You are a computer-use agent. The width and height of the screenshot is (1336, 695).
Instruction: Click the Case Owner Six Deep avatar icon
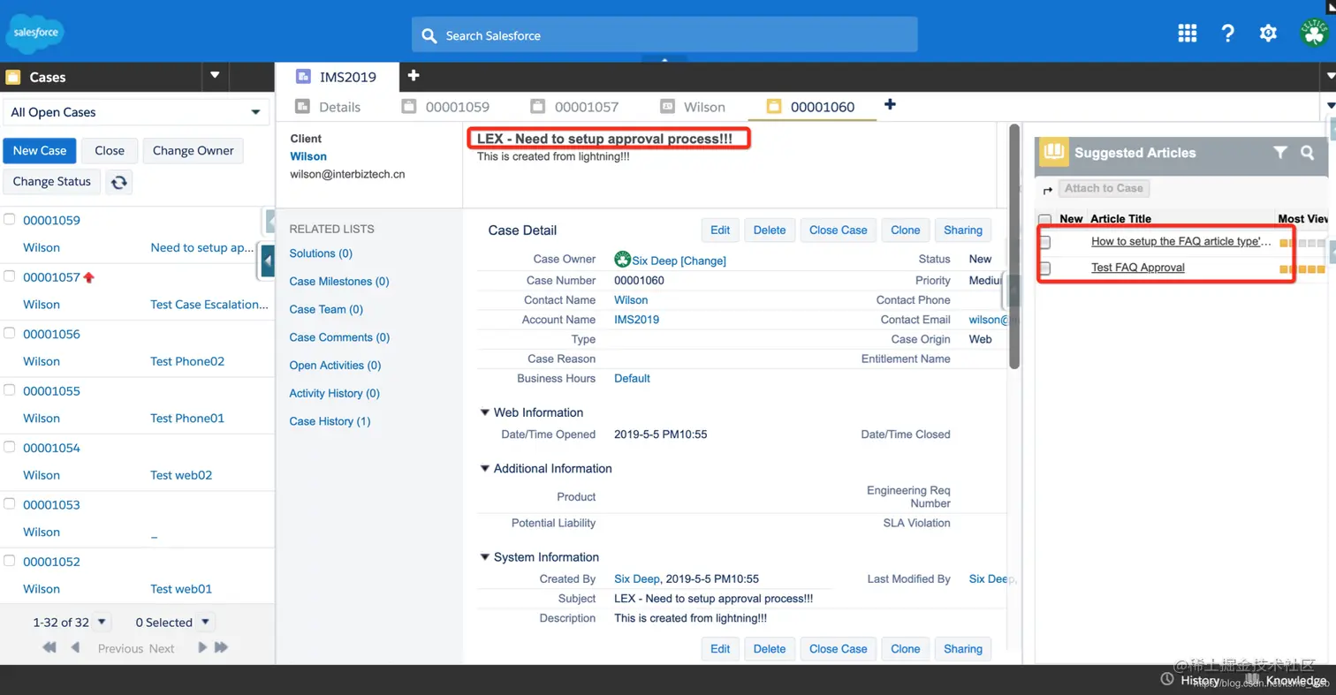(x=622, y=260)
